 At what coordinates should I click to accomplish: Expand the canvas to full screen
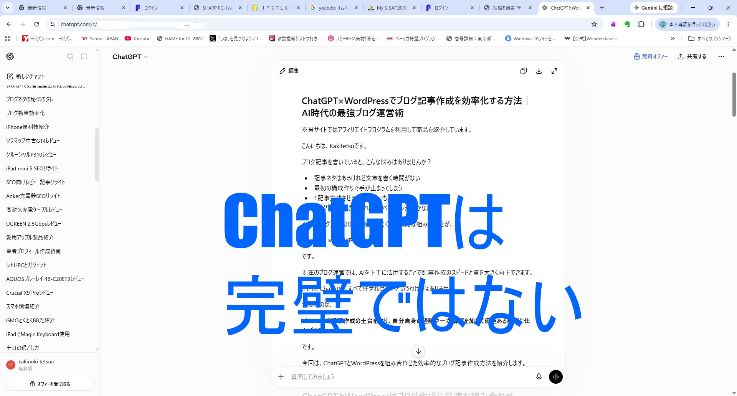click(554, 71)
